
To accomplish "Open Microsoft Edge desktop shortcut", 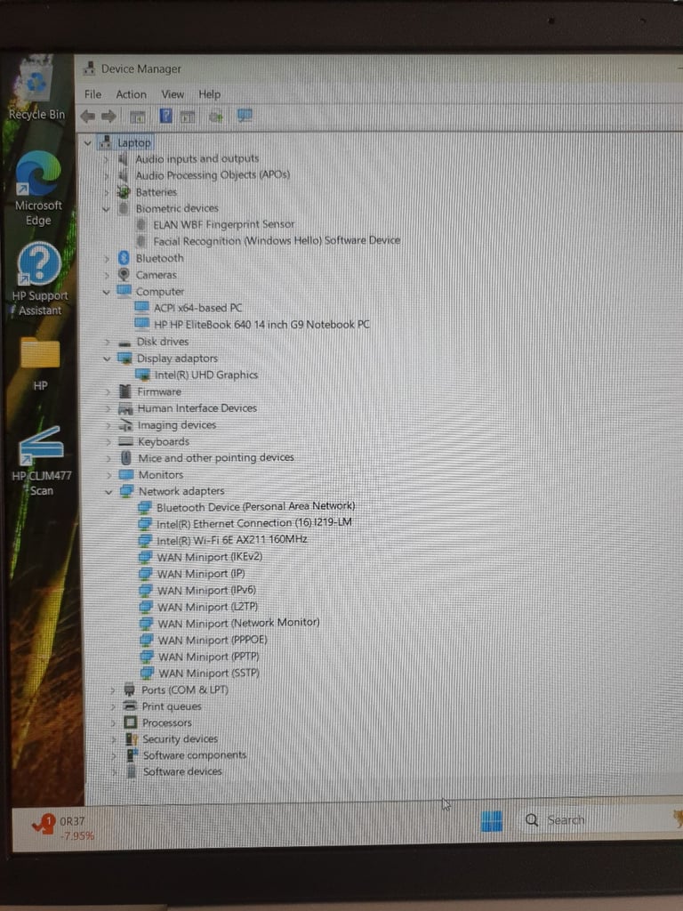I will [x=38, y=189].
